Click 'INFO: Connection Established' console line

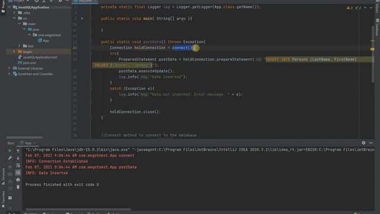coord(56,161)
